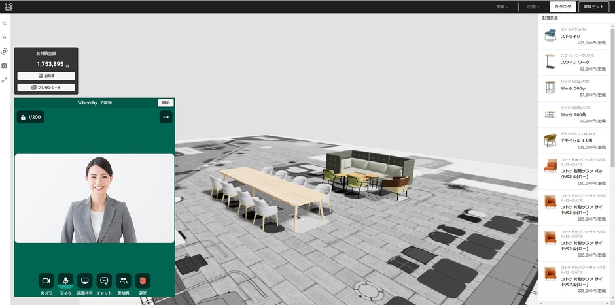This screenshot has height=305, width=615.
Task: Start 画面共有 screen sharing
Action: pyautogui.click(x=84, y=281)
